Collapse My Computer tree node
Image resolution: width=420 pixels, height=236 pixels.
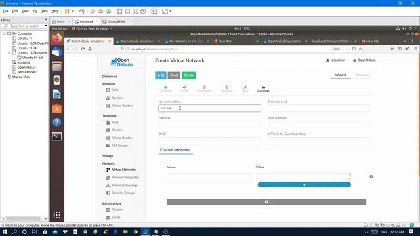(x=4, y=33)
